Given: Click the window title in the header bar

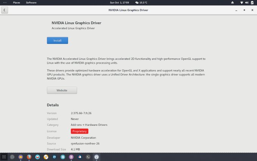Looking at the screenshot, I should (x=128, y=10).
